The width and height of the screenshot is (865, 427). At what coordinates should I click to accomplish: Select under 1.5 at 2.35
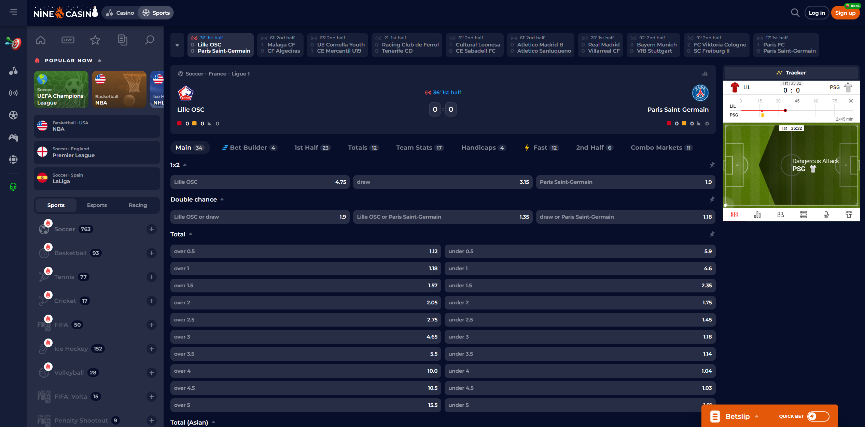tap(580, 286)
